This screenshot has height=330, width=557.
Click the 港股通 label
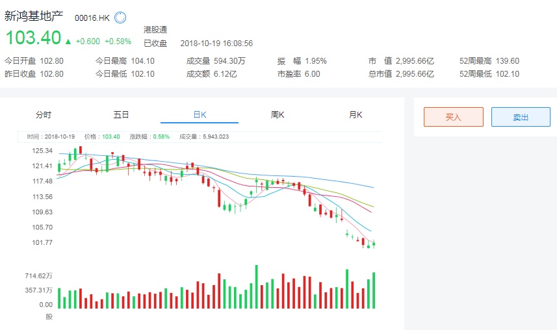pyautogui.click(x=155, y=30)
